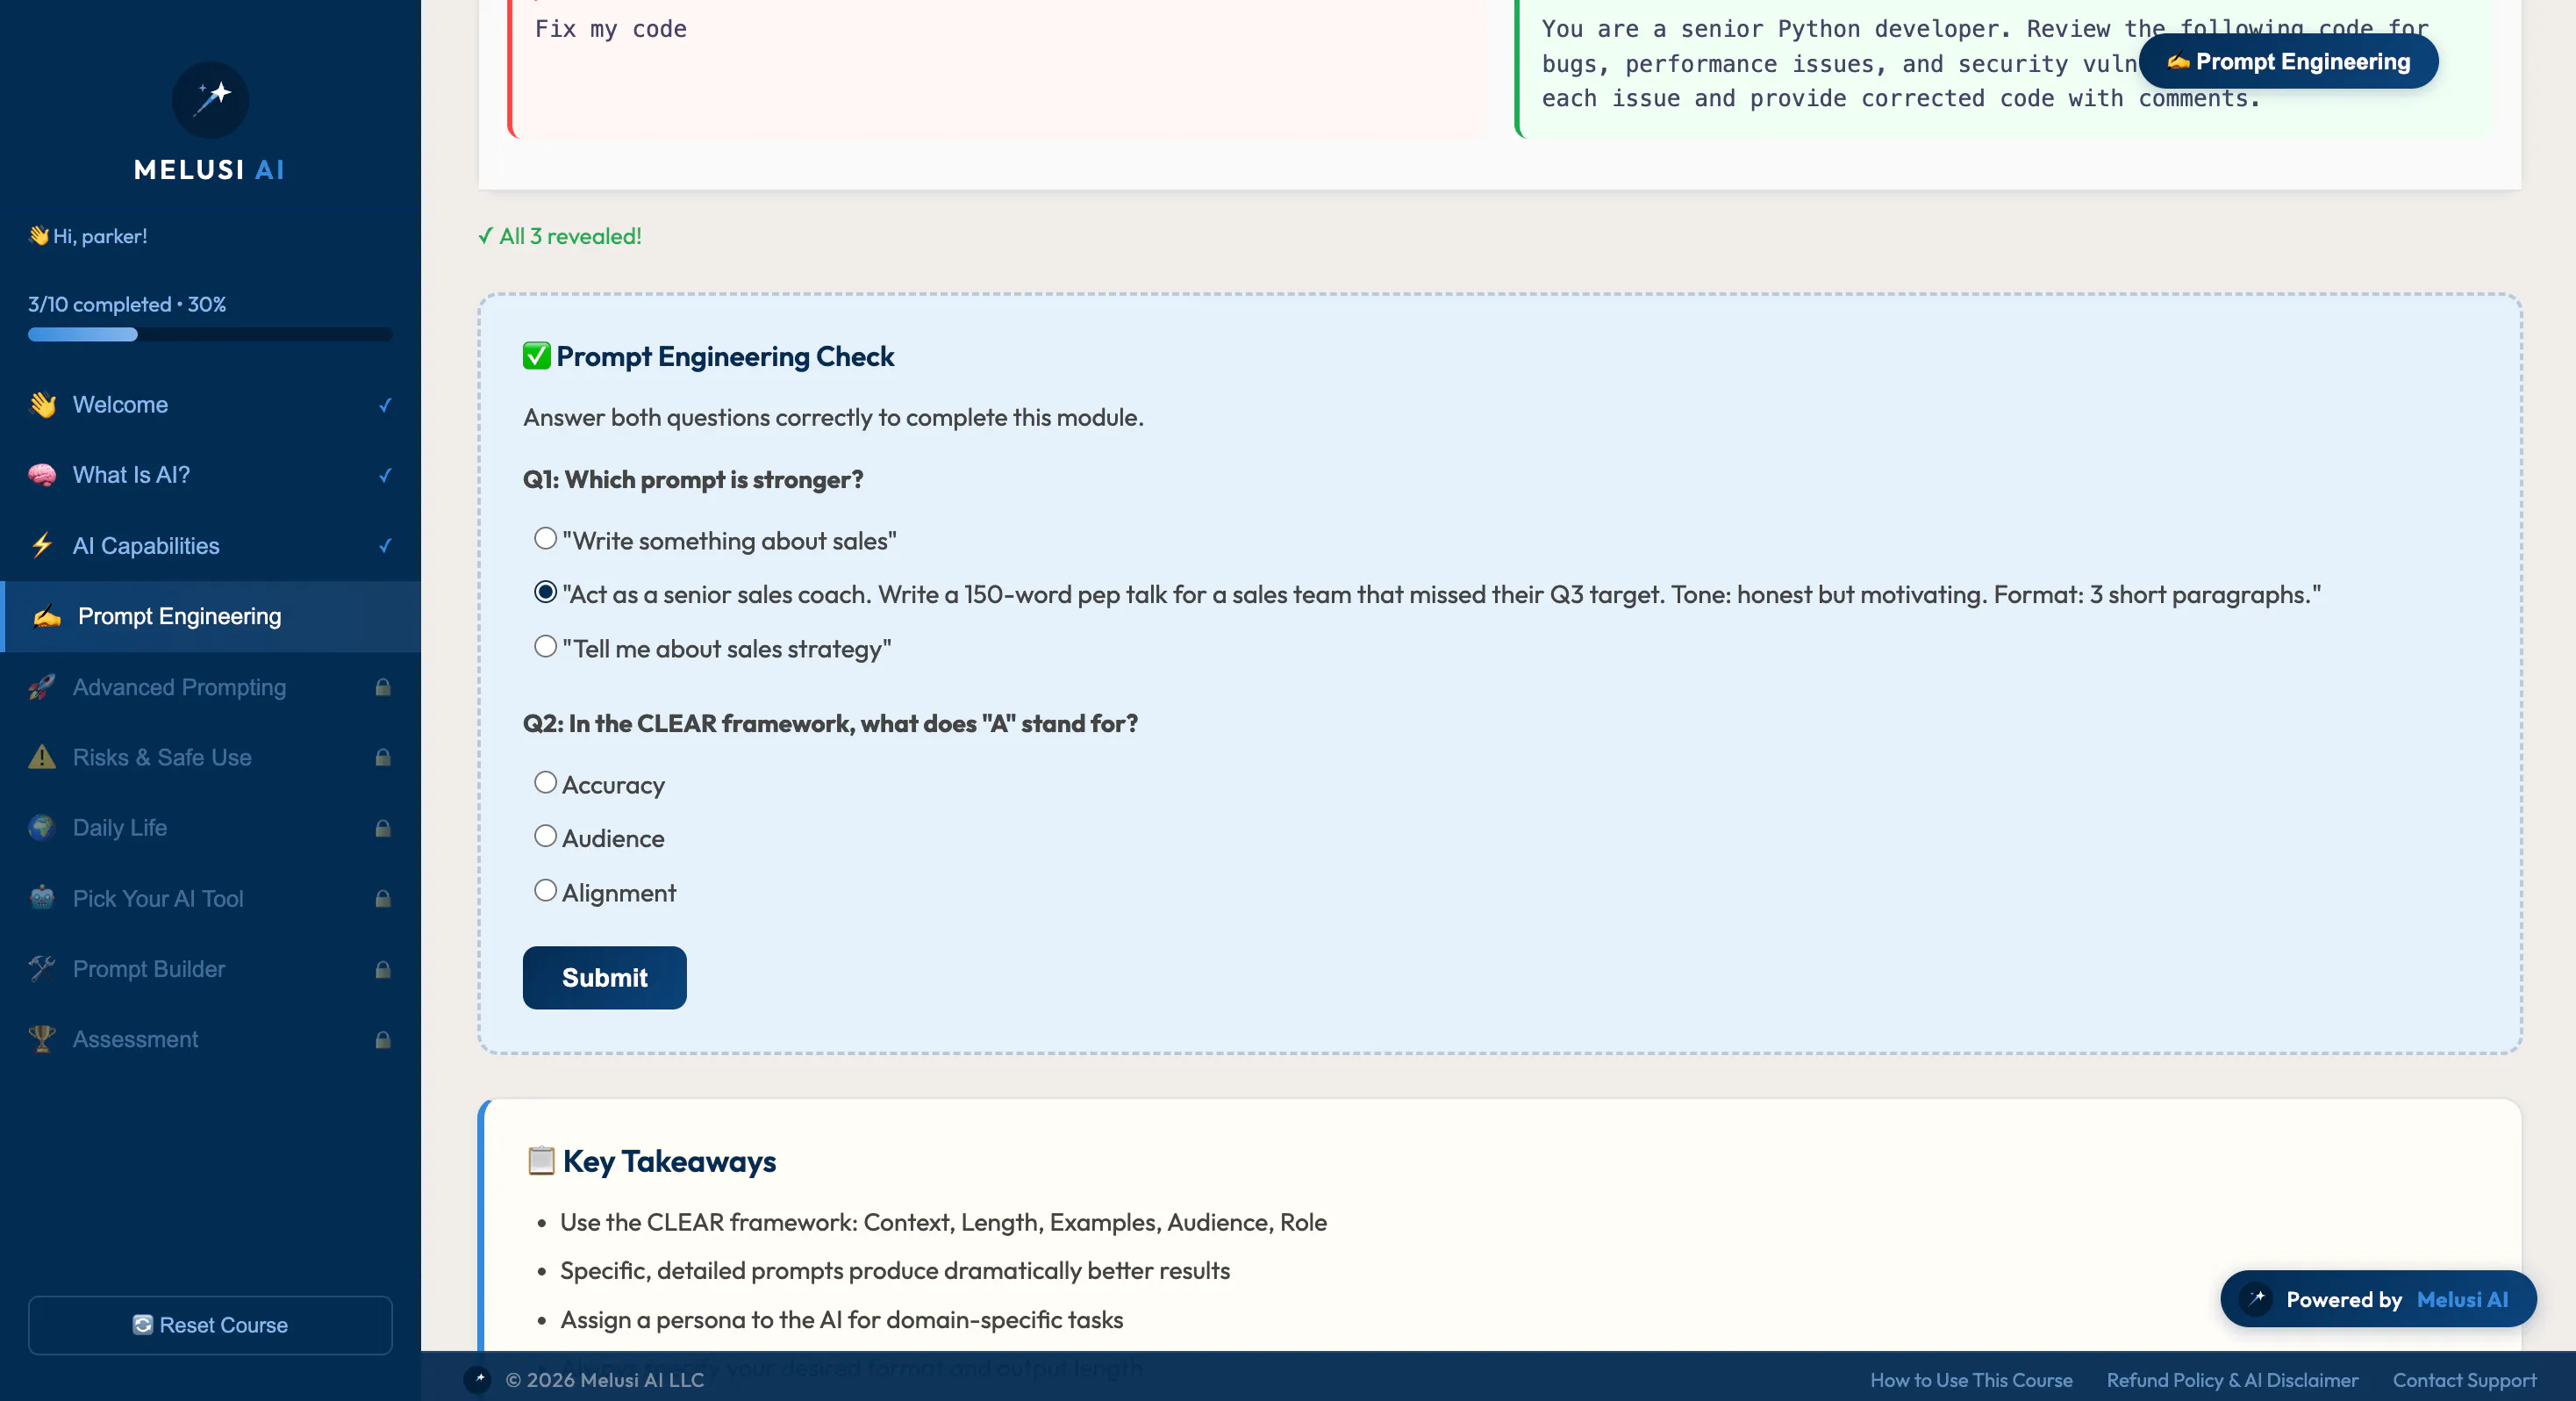The image size is (2576, 1401).
Task: Select the senior sales coach prompt option
Action: coord(545,593)
